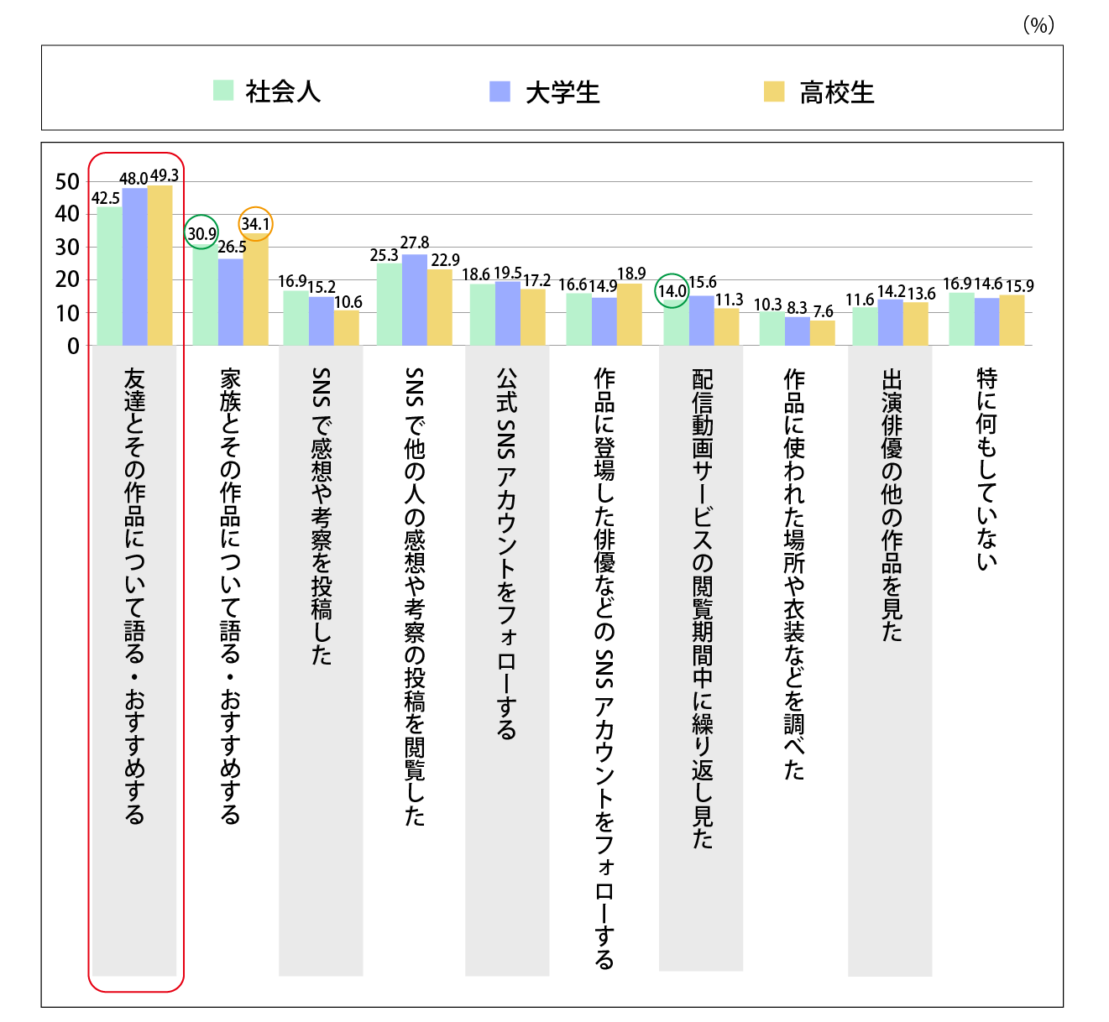This screenshot has height=1022, width=1109.
Task: Click the 15.6 value label
Action: (703, 283)
